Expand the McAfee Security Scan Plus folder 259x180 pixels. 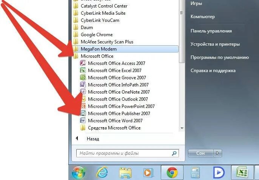(107, 42)
